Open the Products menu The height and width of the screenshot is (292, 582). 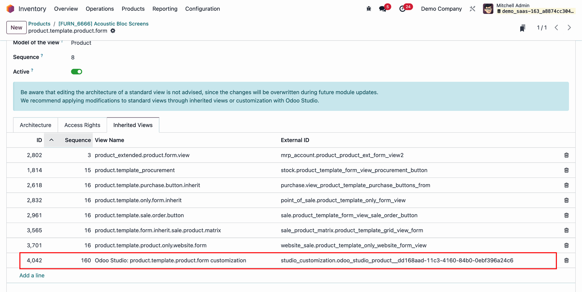click(133, 9)
